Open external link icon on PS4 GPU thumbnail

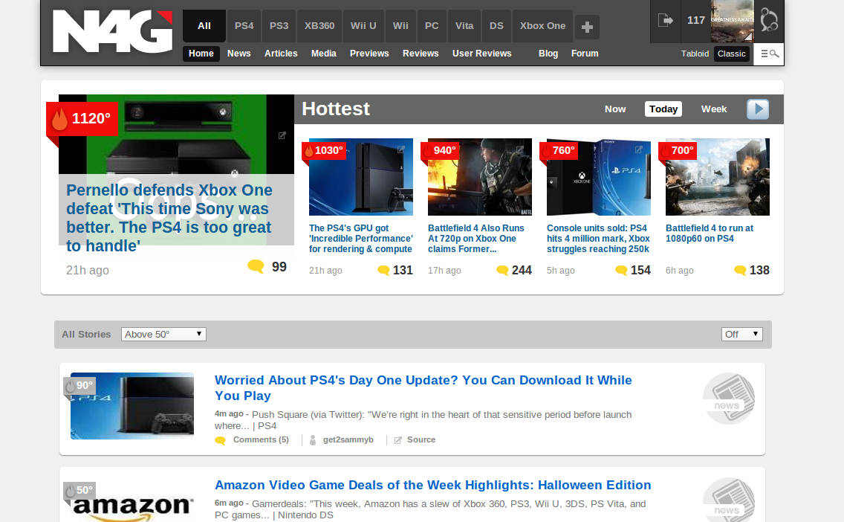point(401,149)
